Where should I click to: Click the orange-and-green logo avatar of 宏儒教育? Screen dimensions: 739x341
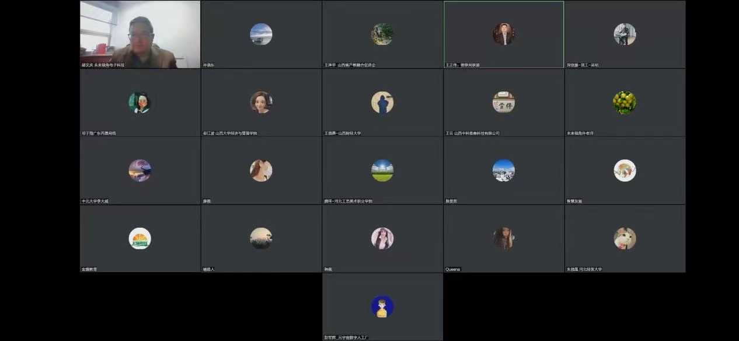(140, 238)
